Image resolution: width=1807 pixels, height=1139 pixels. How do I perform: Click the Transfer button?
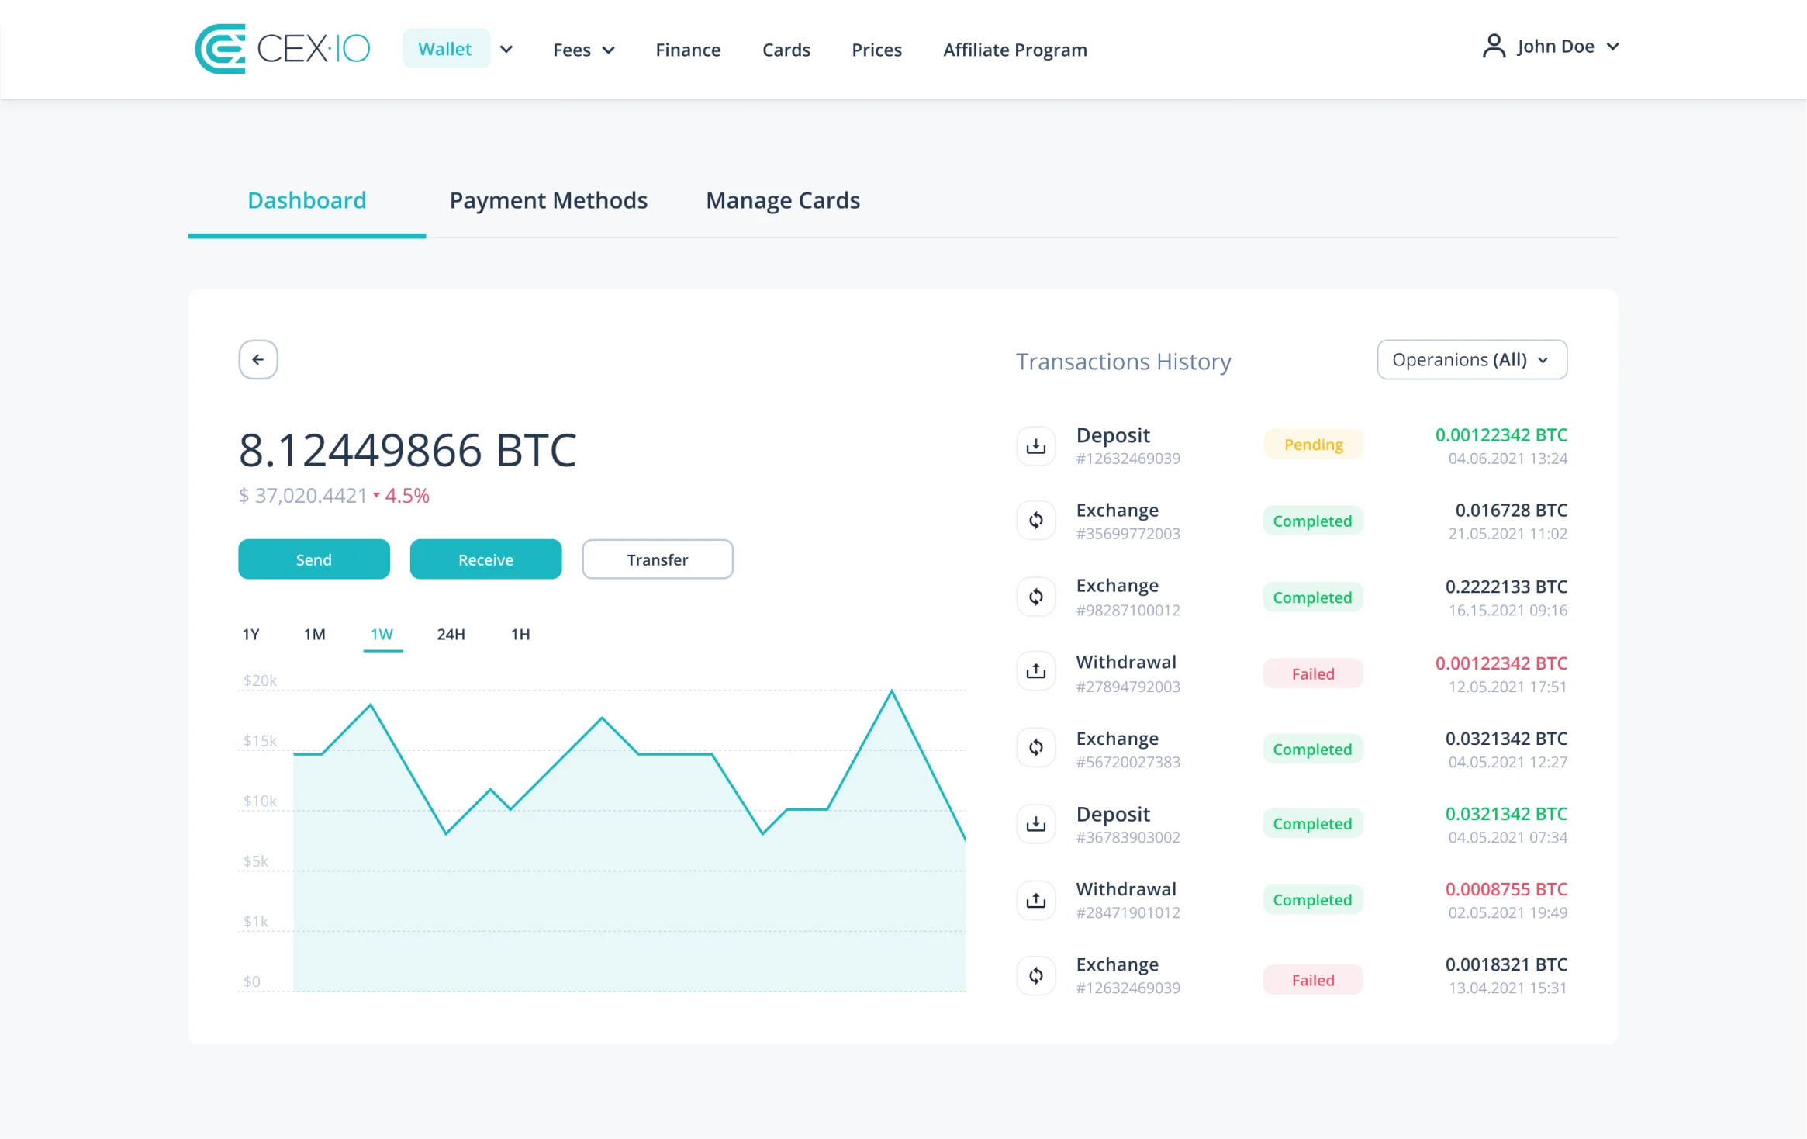[x=657, y=559]
